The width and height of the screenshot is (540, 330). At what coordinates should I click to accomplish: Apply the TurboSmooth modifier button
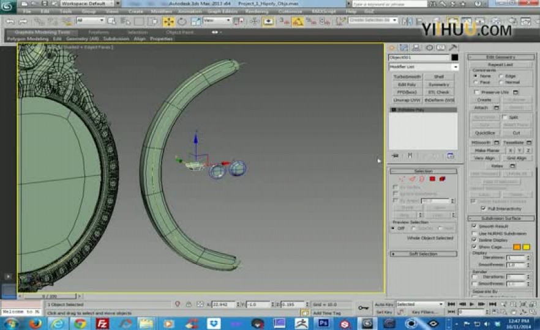coord(407,76)
